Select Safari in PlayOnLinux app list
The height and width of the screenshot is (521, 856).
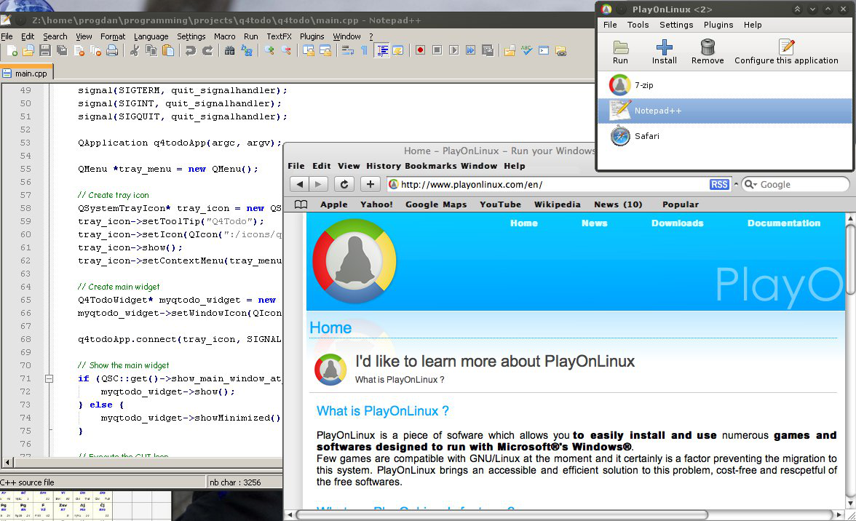tap(725, 136)
